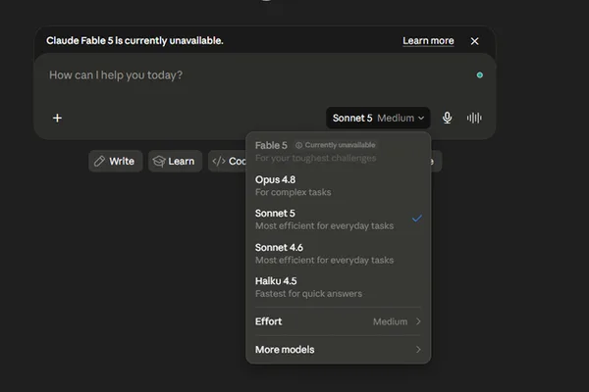Choose Sonnet 5 in model list
The image size is (589, 392).
[x=338, y=220]
